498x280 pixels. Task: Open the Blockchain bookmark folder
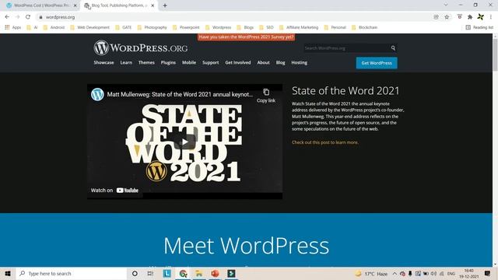365,28
